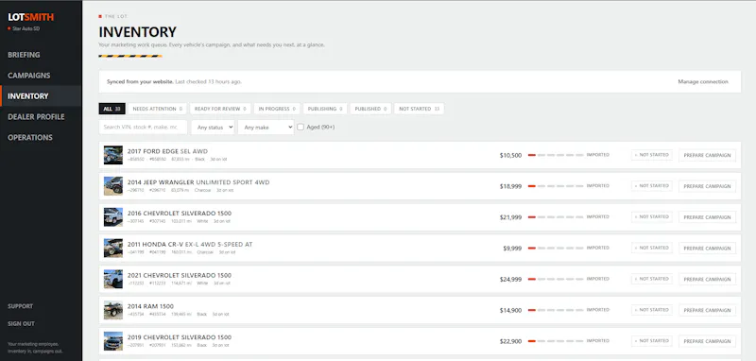756x361 pixels.
Task: Click the 2017 Ford Edge SEL AWD title
Action: [168, 151]
